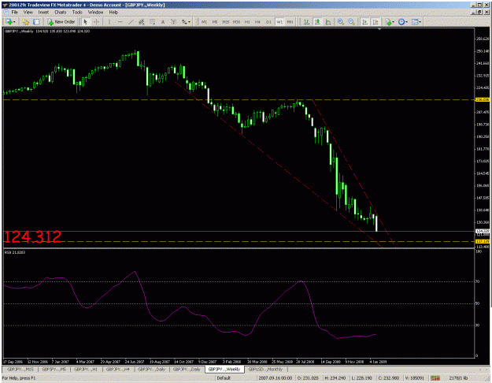Switch to the M15 timeframe
The width and height of the screenshot is (492, 383).
click(226, 22)
